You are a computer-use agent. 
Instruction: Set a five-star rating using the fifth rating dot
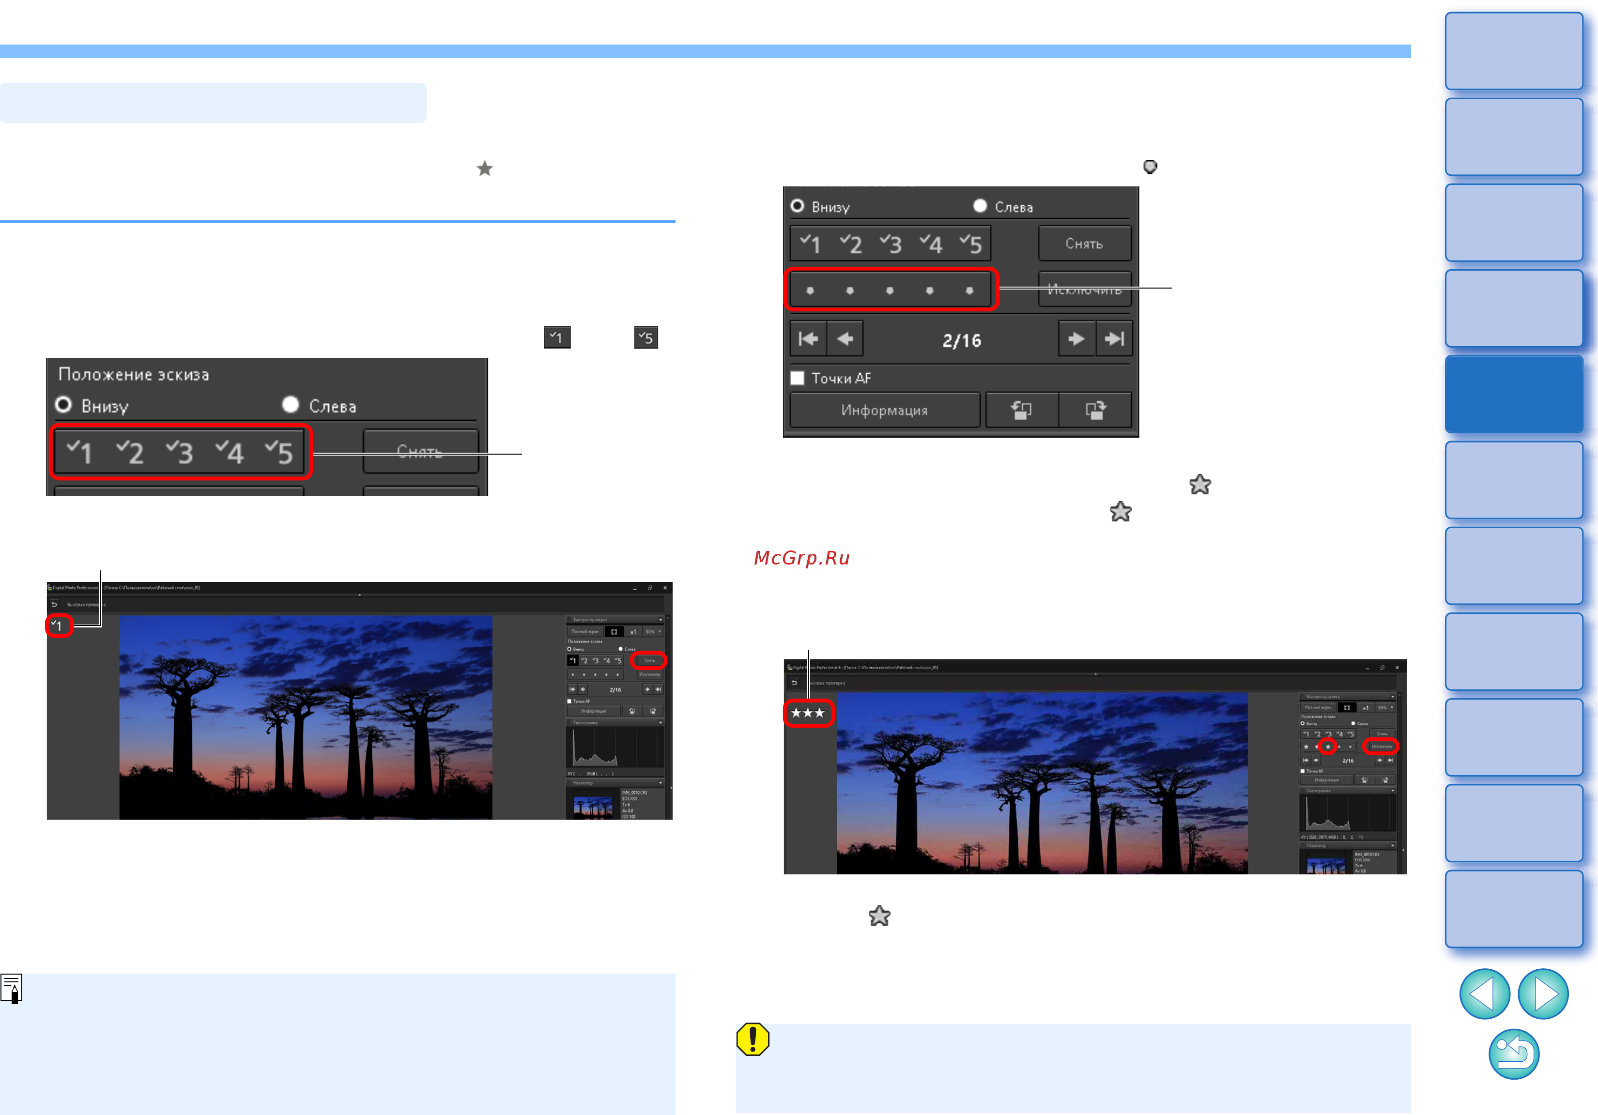969,290
